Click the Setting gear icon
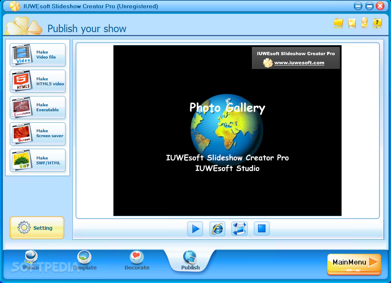This screenshot has width=391, height=283. tap(24, 227)
